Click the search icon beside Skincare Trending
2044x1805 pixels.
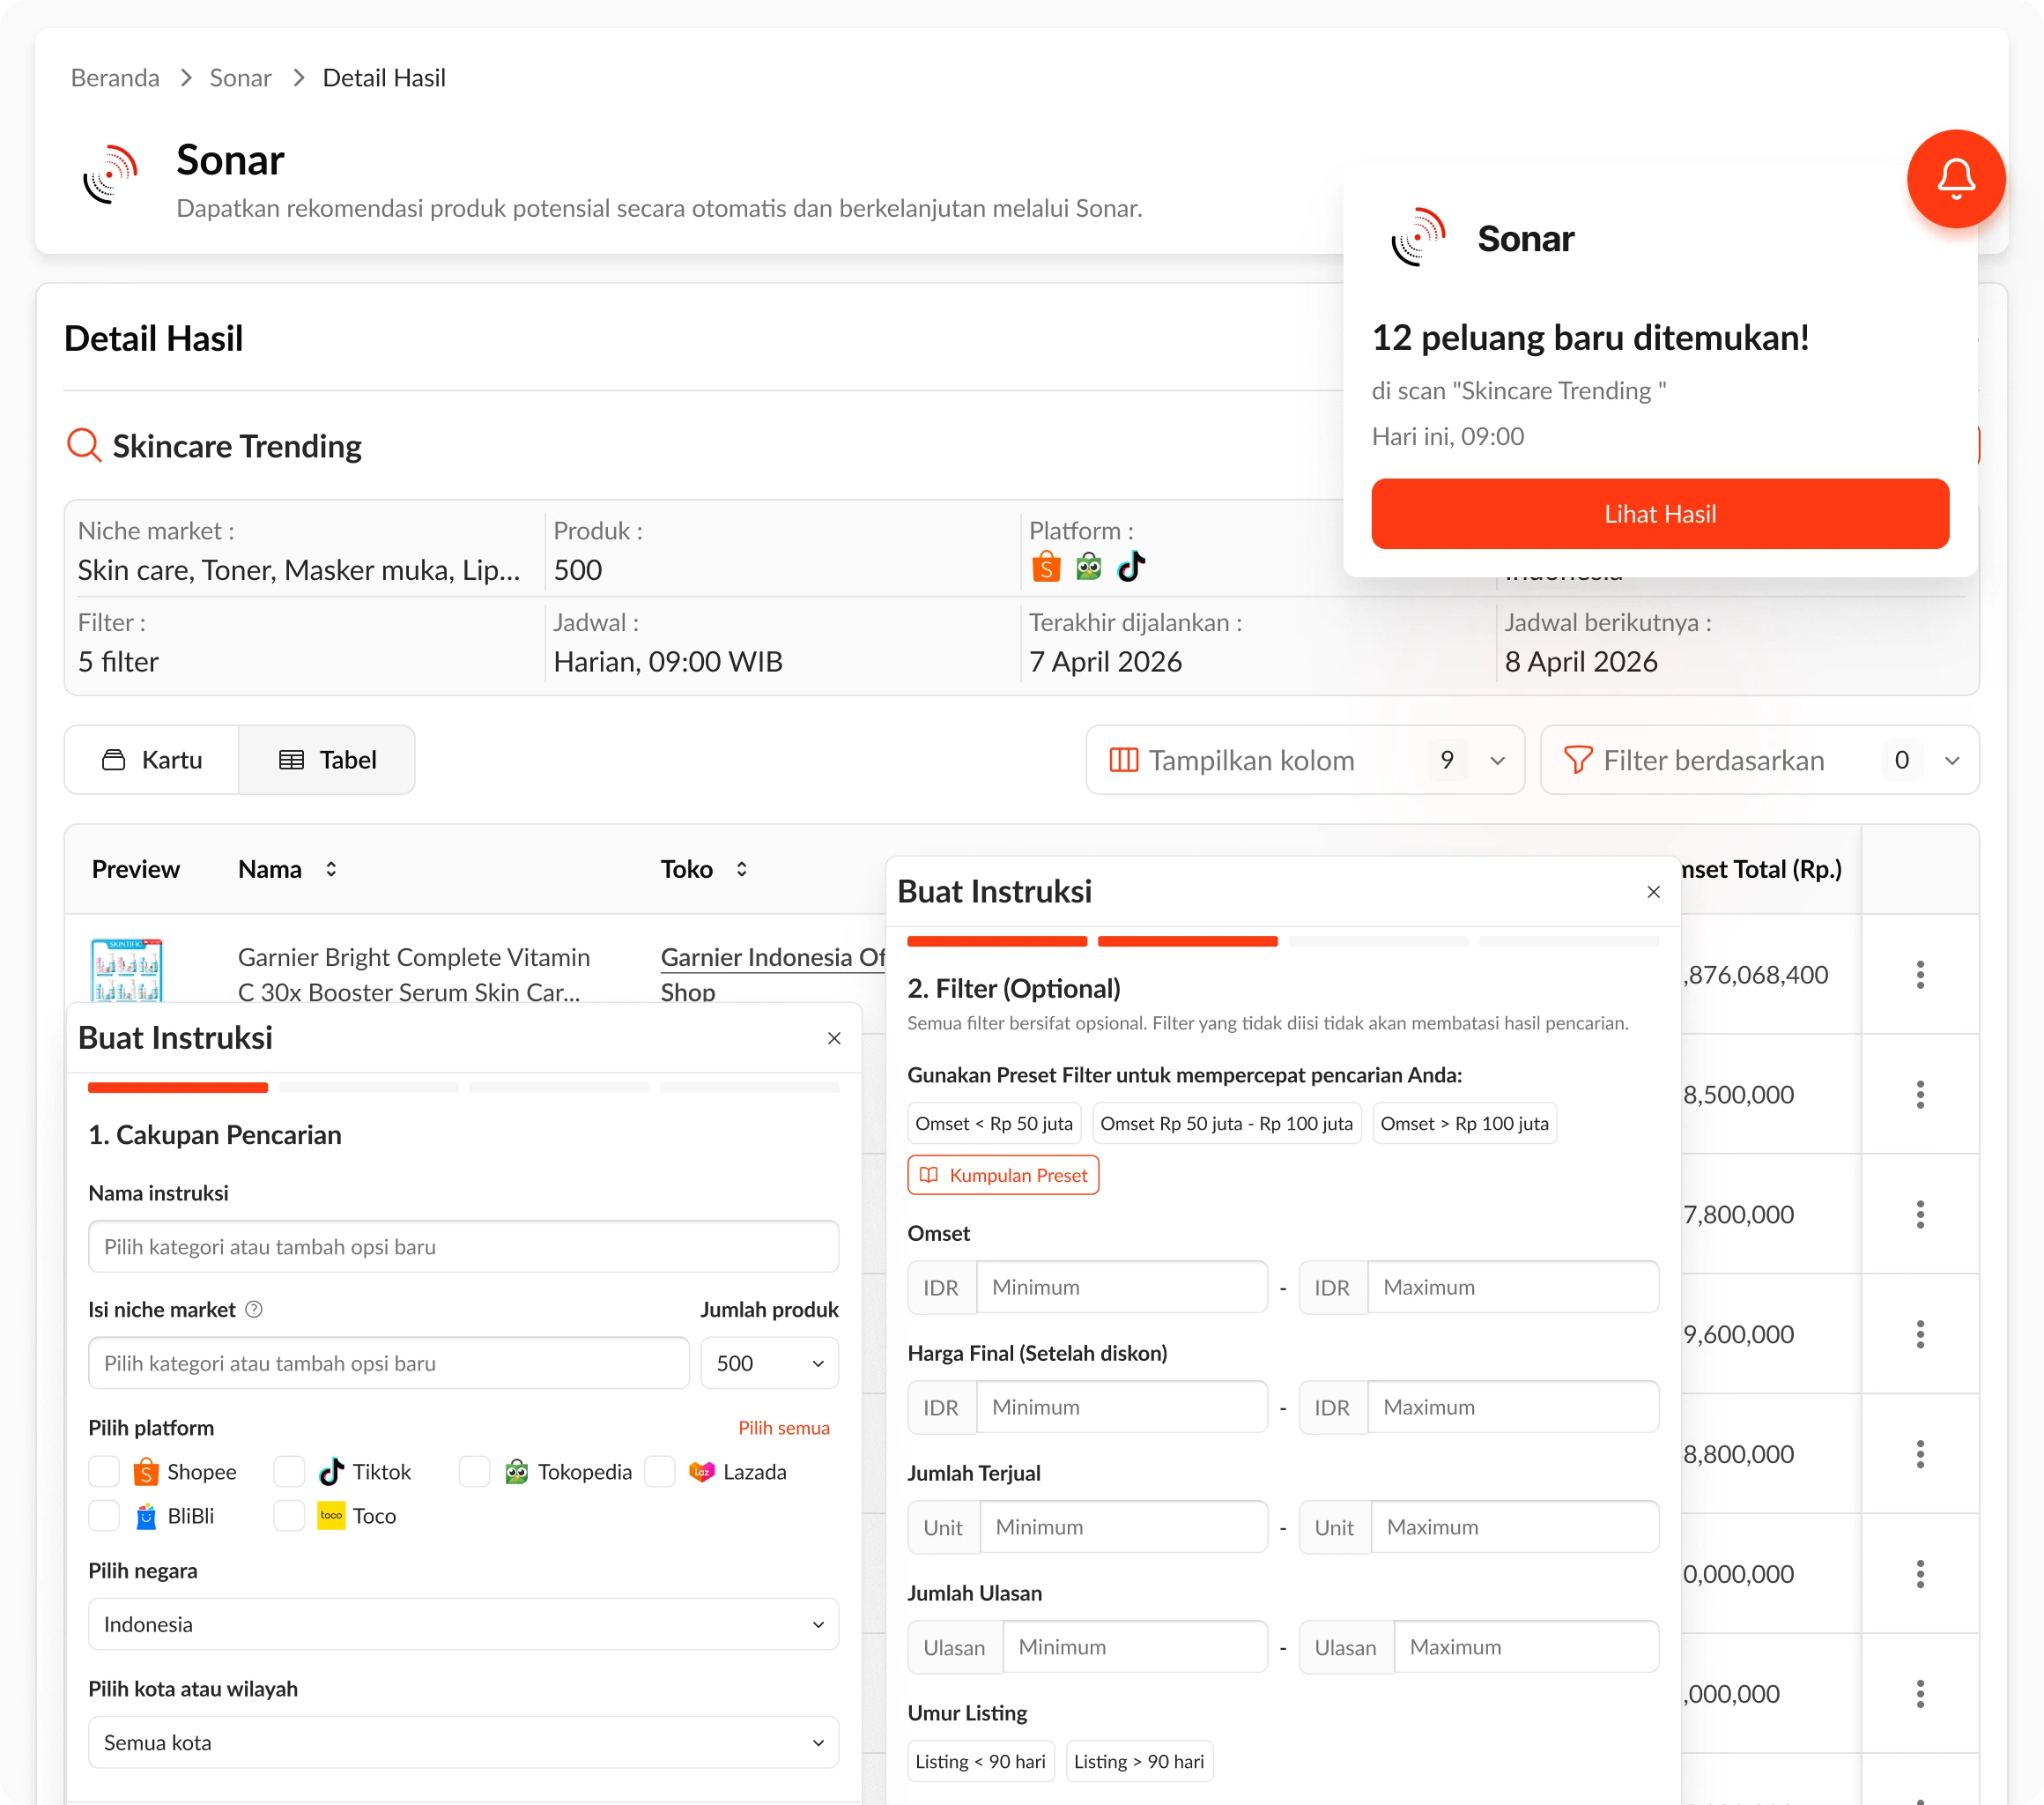84,445
